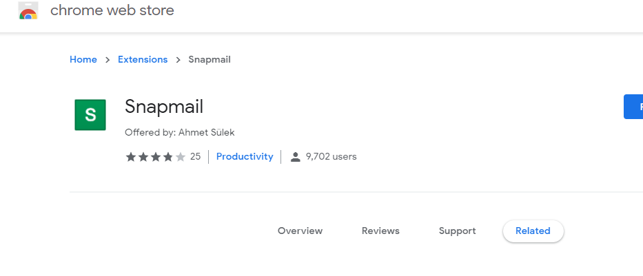Image resolution: width=643 pixels, height=276 pixels.
Task: Click the fifth gray rating star
Action: coord(181,157)
